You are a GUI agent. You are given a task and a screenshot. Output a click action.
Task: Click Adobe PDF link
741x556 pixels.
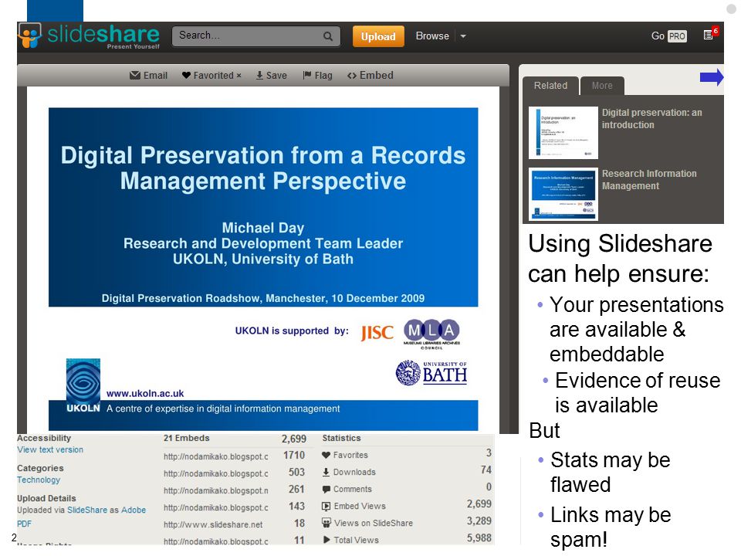81,517
